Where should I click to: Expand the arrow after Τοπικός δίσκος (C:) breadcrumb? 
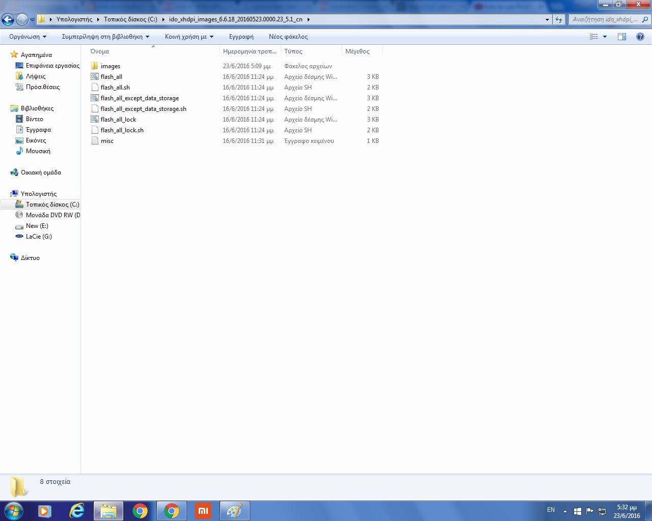click(x=163, y=19)
